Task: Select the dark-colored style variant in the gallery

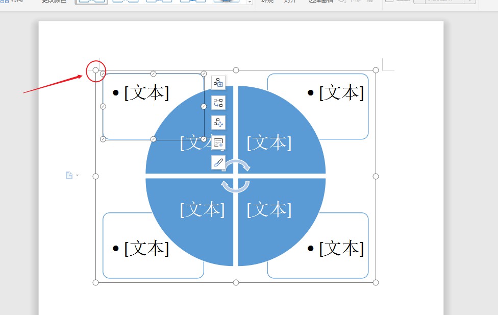Action: (227, 2)
